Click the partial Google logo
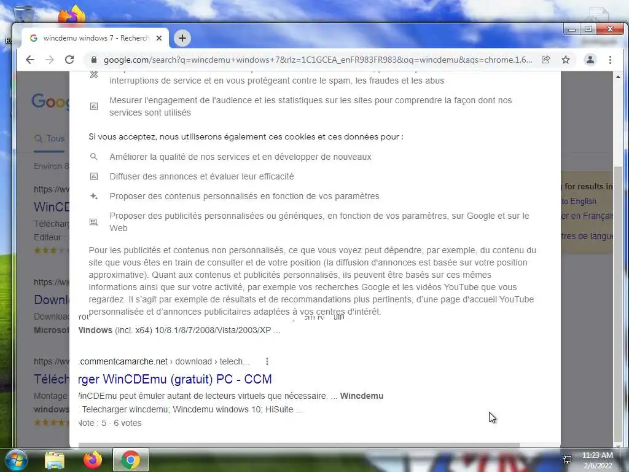Image resolution: width=629 pixels, height=472 pixels. coord(50,101)
